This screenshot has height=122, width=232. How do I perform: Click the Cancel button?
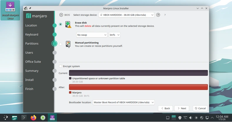point(200,108)
